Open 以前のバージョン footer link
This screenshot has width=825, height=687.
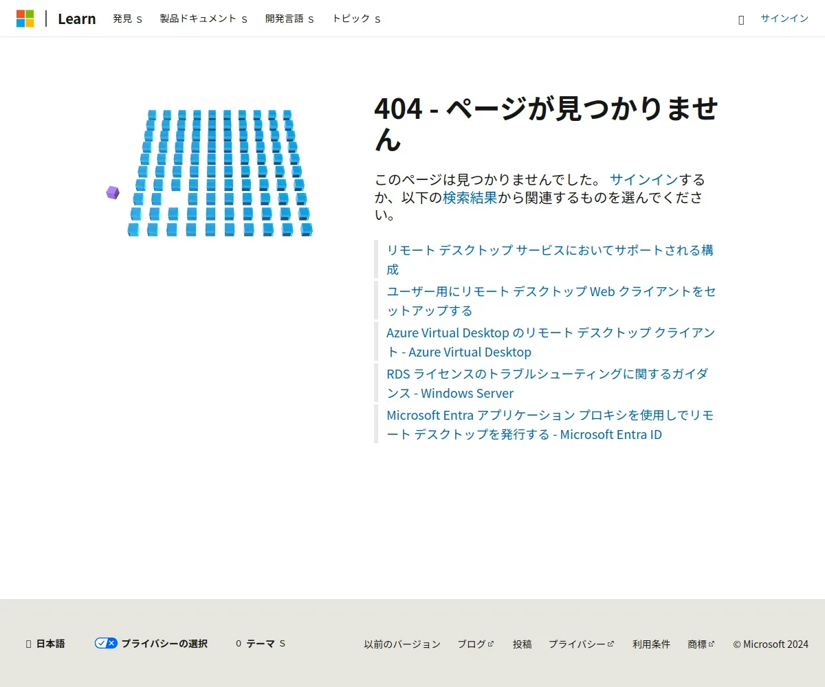[x=402, y=644]
